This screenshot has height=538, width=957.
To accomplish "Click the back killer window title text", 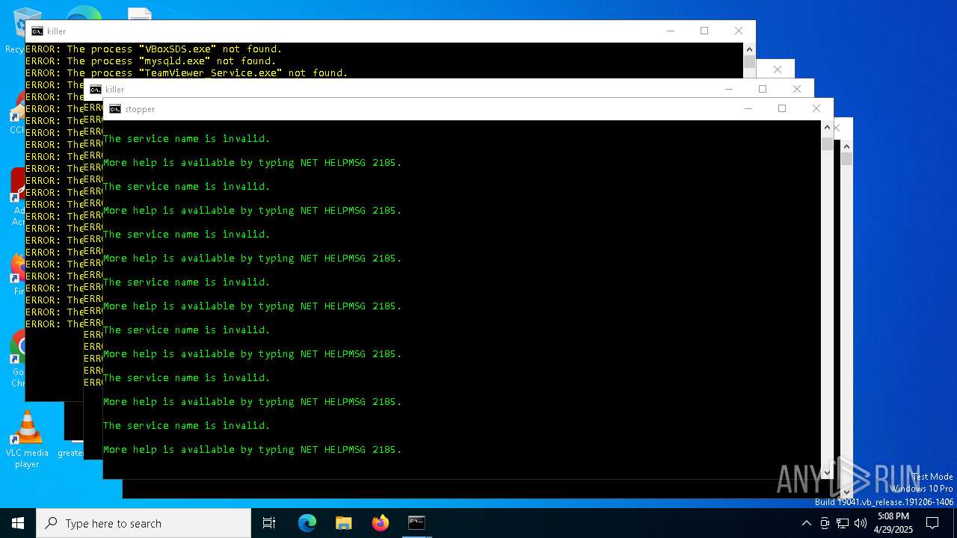I will (x=57, y=31).
